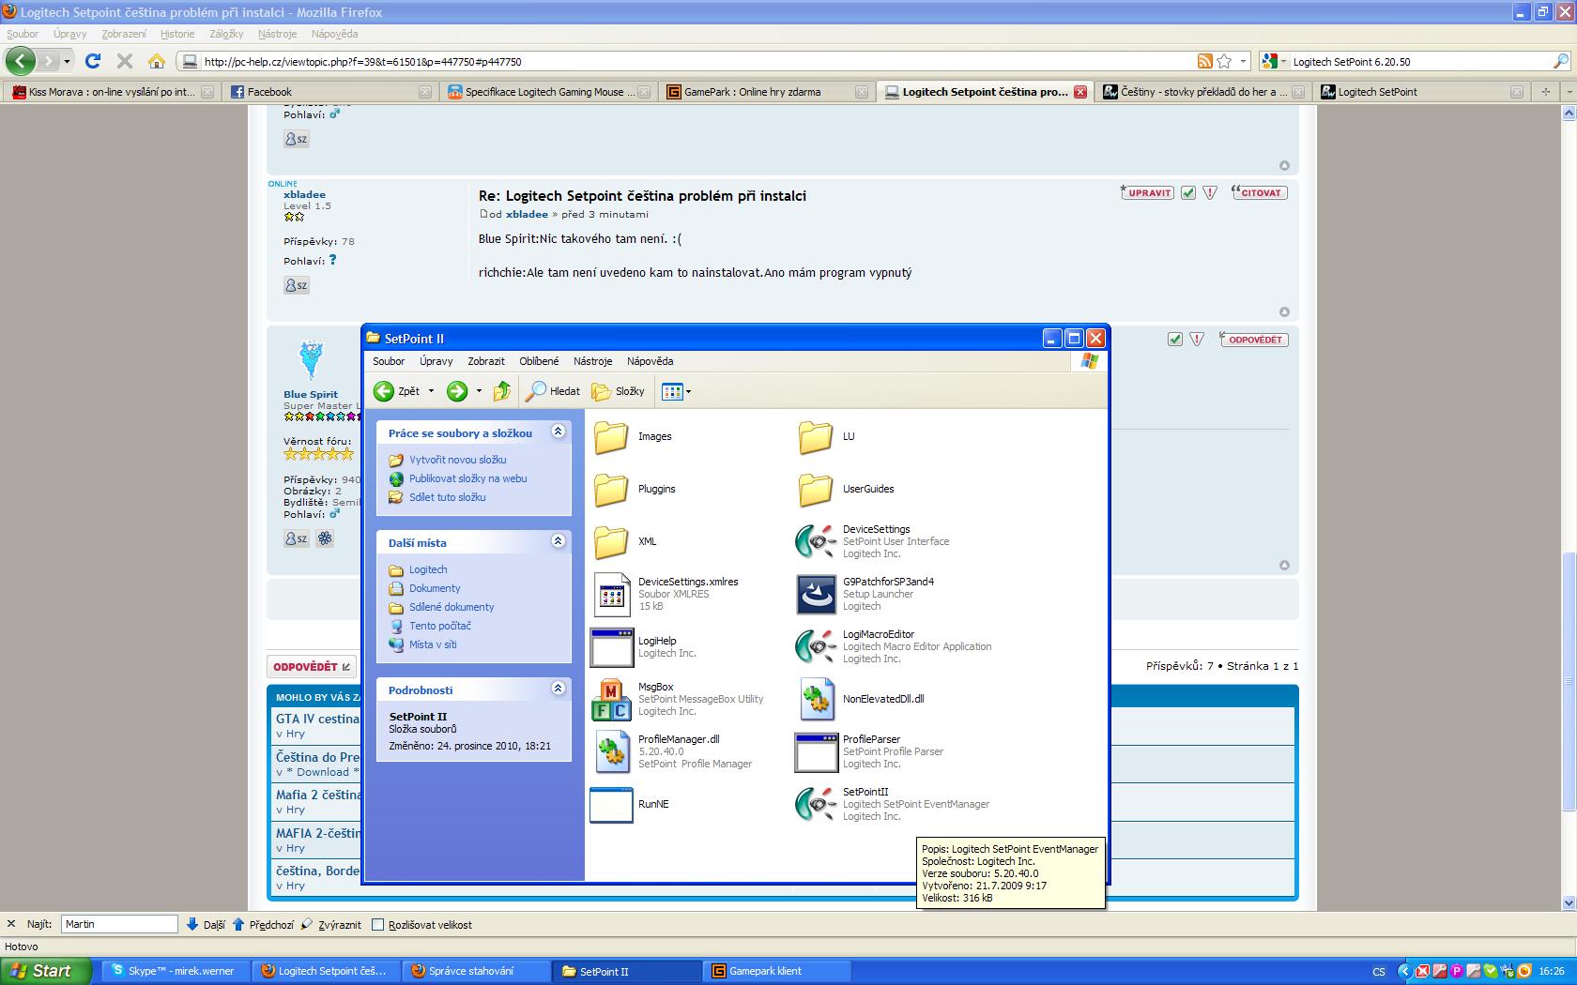Screen dimensions: 1577x985
Task: Select the DeviceSettings application icon
Action: pyautogui.click(x=816, y=541)
